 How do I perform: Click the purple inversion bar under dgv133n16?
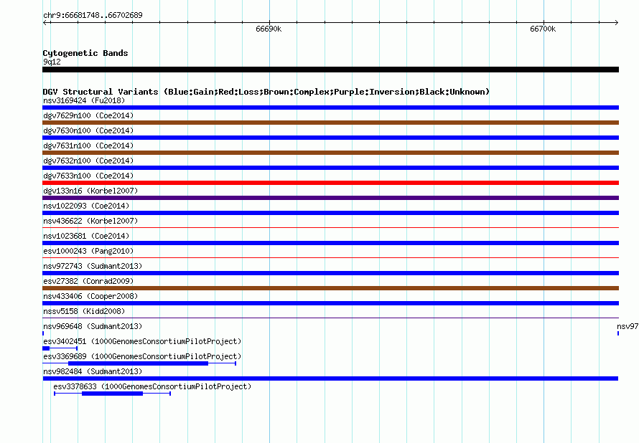330,198
